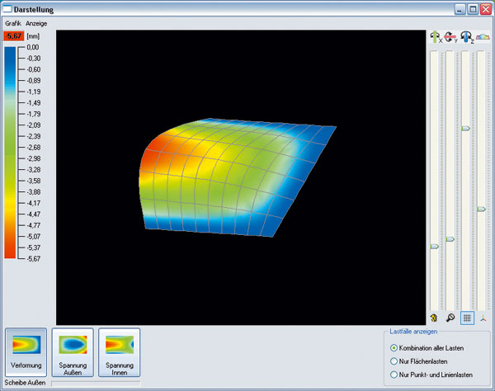495x391 pixels.
Task: Click the rotate around Z axis icon
Action: tap(467, 37)
